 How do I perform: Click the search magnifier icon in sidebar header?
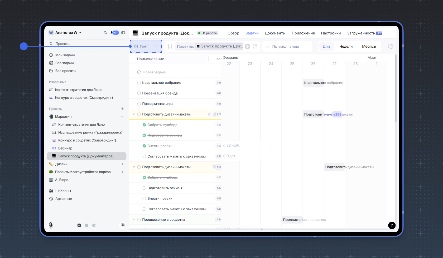(105, 33)
